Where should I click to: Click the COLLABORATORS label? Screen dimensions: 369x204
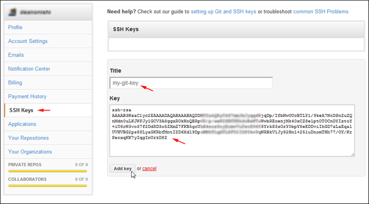point(27,179)
